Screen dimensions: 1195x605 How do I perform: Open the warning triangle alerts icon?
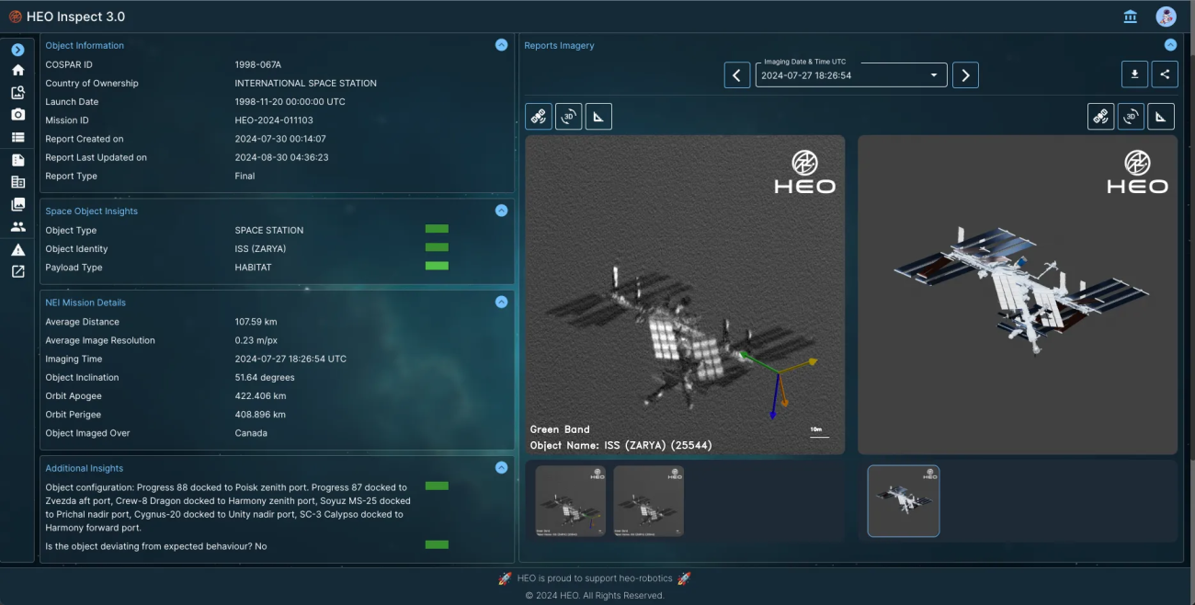[x=17, y=249]
